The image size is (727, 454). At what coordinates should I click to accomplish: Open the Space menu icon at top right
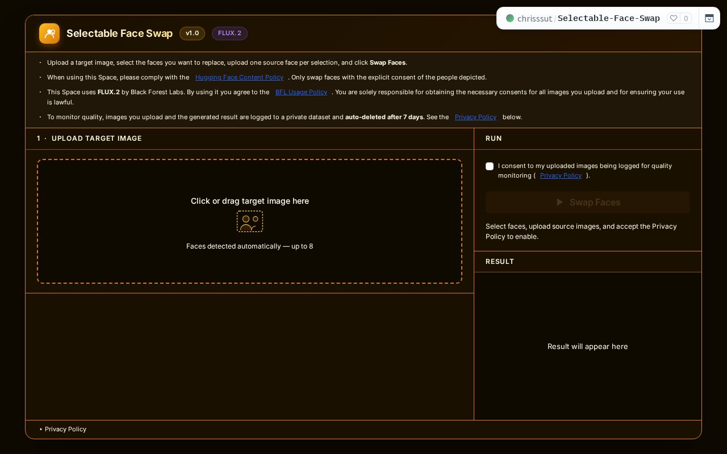[709, 18]
